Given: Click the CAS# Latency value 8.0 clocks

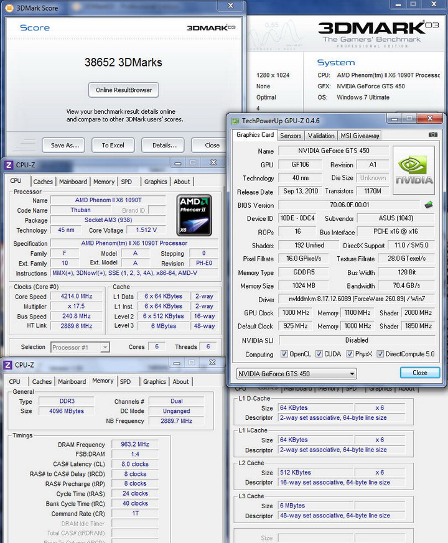Looking at the screenshot, I should click(135, 464).
